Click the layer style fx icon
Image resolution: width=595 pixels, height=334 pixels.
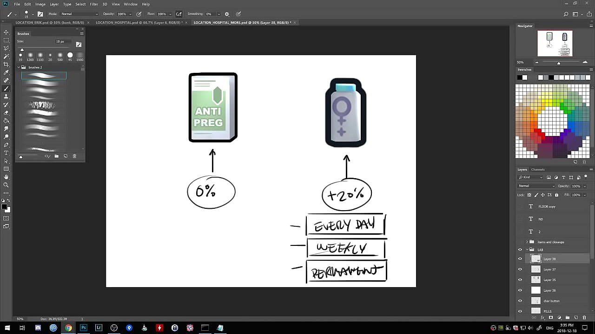click(x=542, y=318)
